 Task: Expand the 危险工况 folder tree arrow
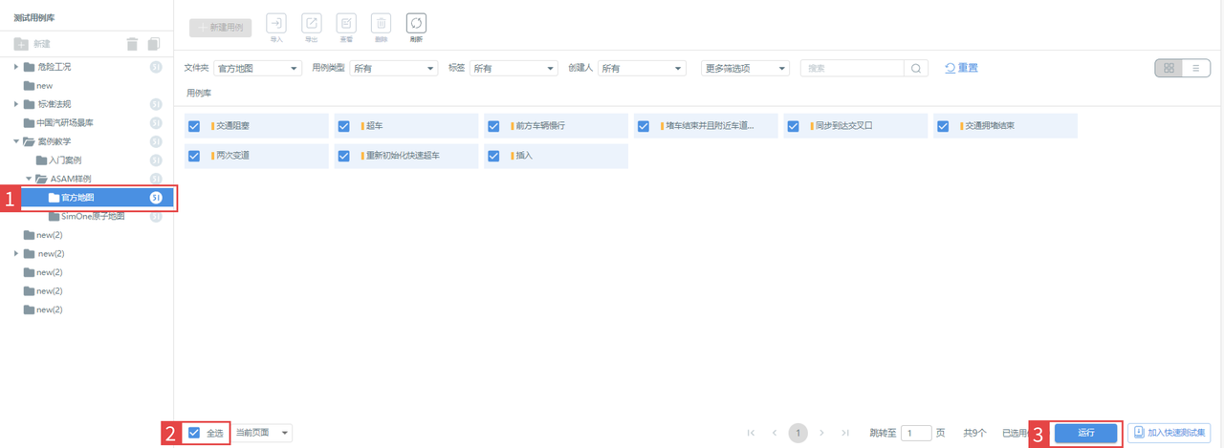tap(16, 67)
